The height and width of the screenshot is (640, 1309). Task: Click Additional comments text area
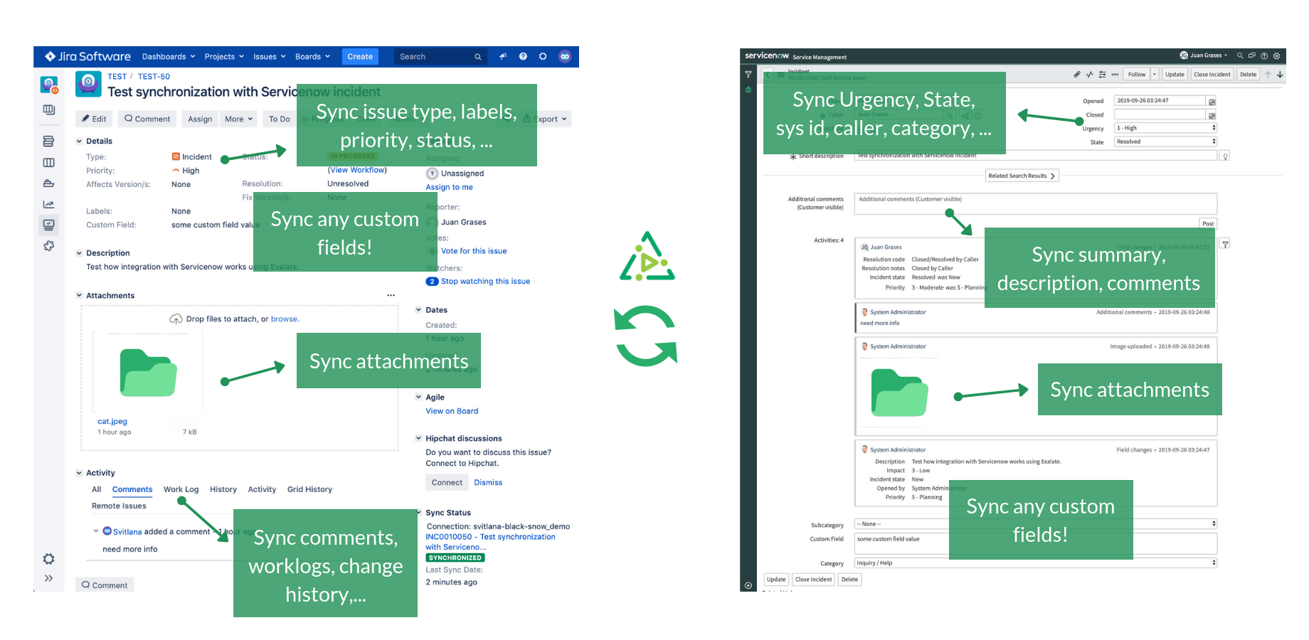(x=1036, y=203)
